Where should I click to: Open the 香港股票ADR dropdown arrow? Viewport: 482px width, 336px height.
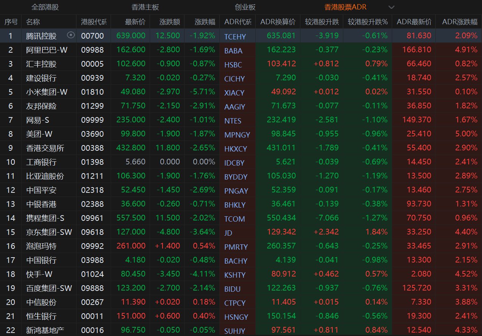[x=391, y=7]
